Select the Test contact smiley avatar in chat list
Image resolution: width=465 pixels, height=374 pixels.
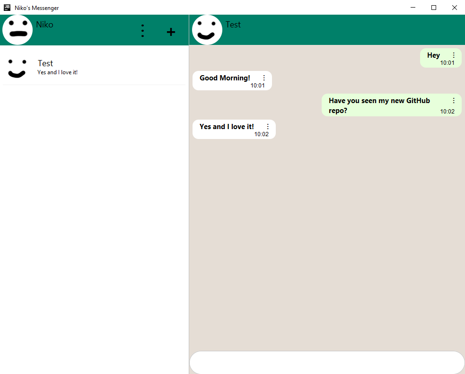click(x=17, y=69)
